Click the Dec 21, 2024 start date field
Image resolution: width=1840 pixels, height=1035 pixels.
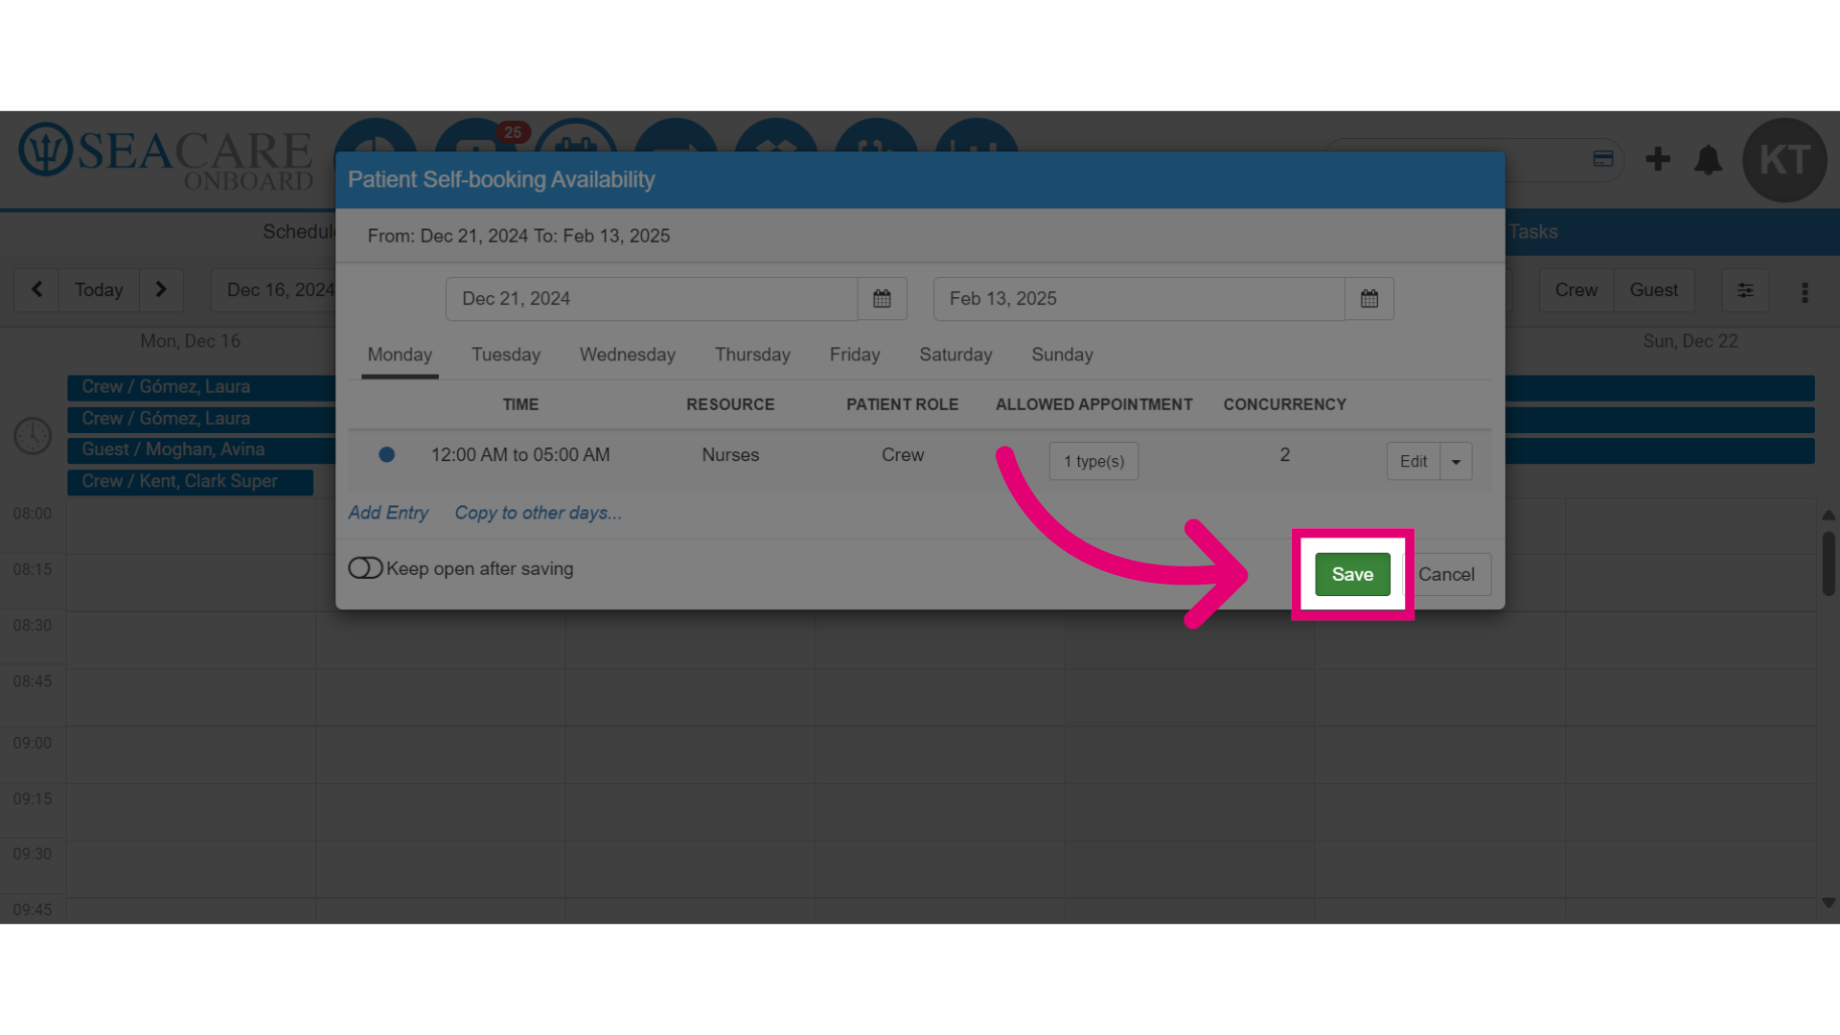point(652,299)
